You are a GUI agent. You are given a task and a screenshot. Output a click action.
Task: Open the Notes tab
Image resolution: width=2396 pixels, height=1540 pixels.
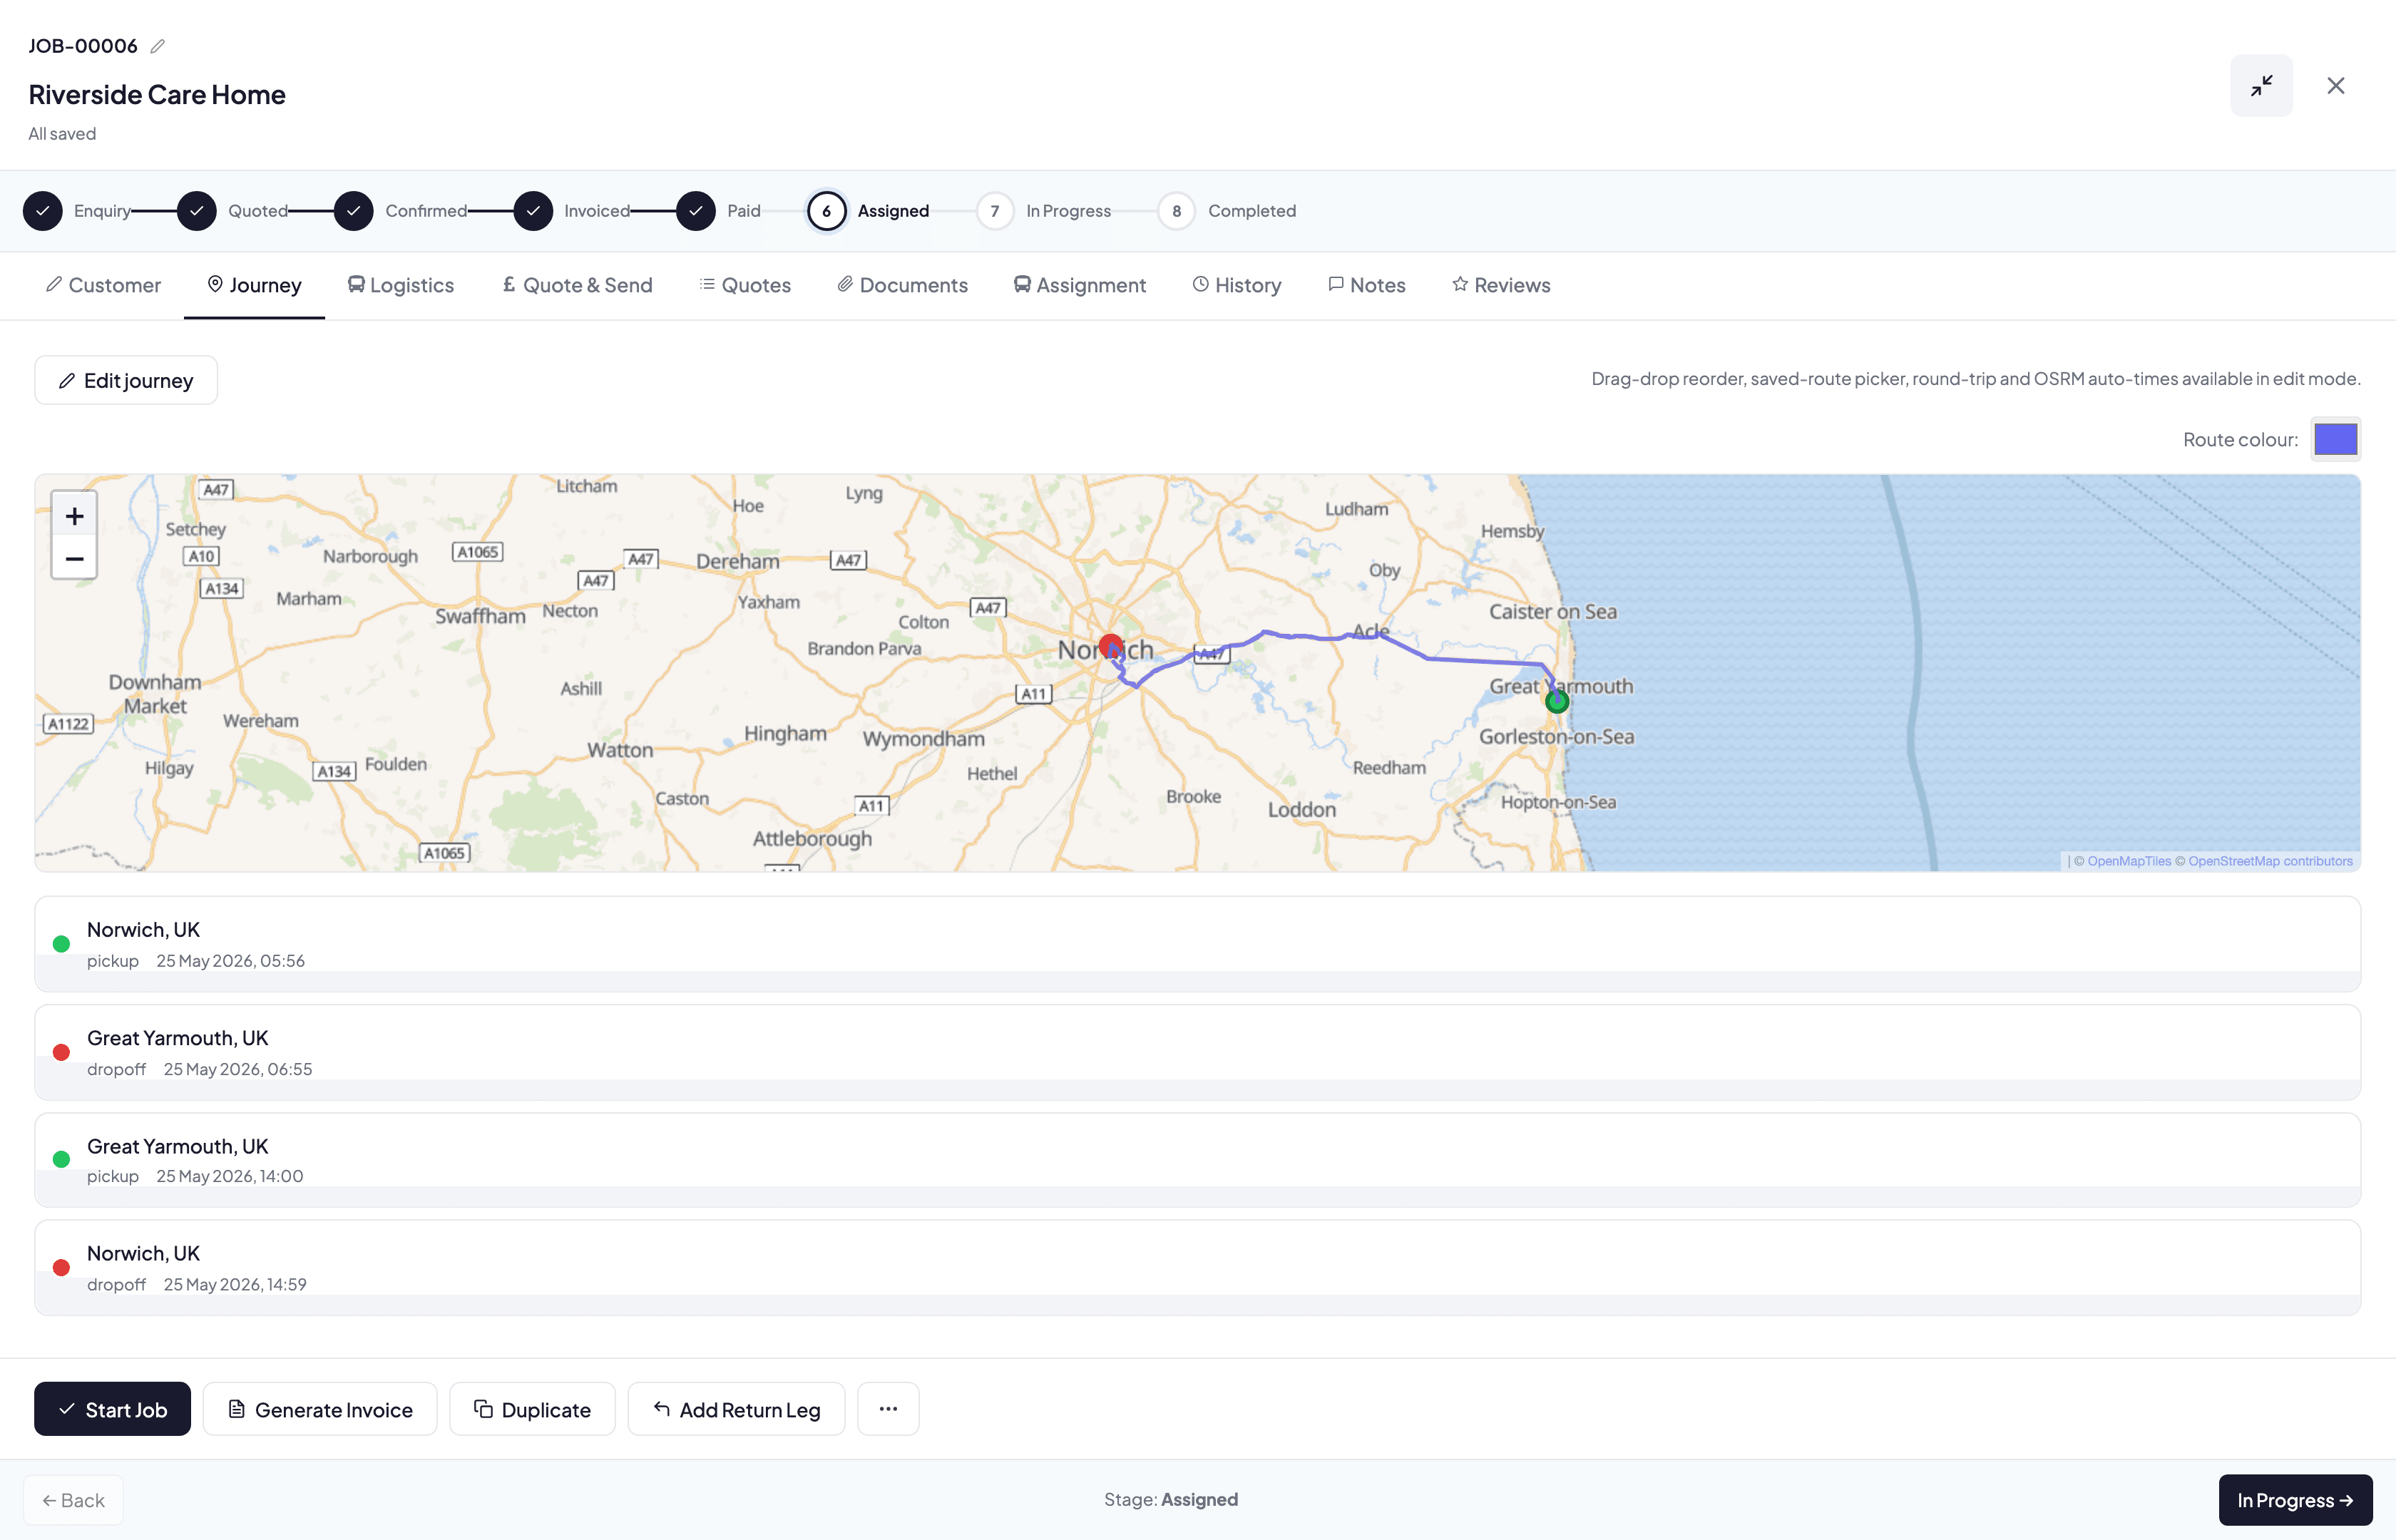click(x=1366, y=285)
